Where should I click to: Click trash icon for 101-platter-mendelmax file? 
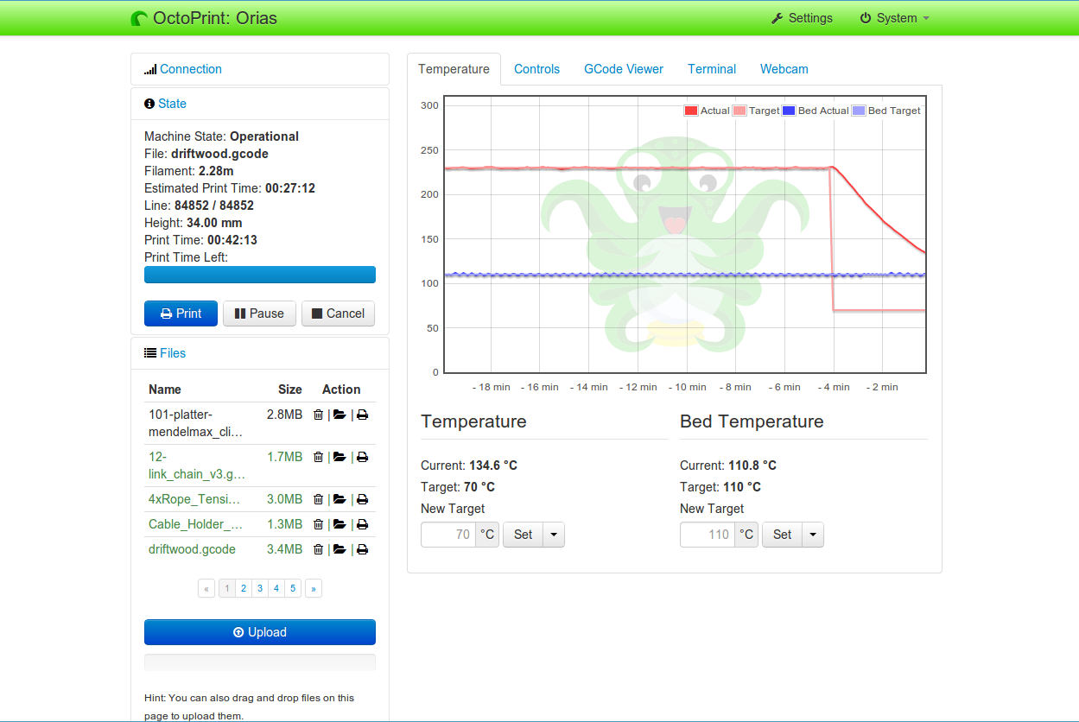(318, 415)
